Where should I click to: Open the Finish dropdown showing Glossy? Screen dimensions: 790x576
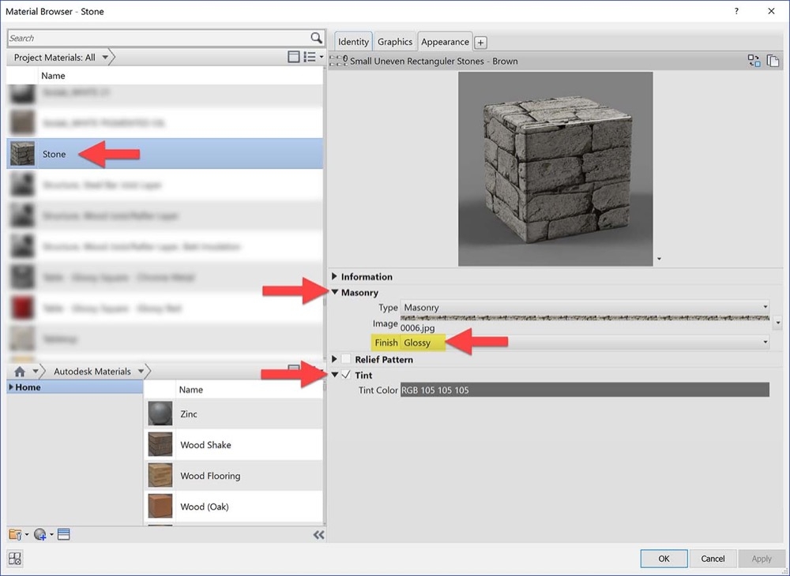[763, 342]
